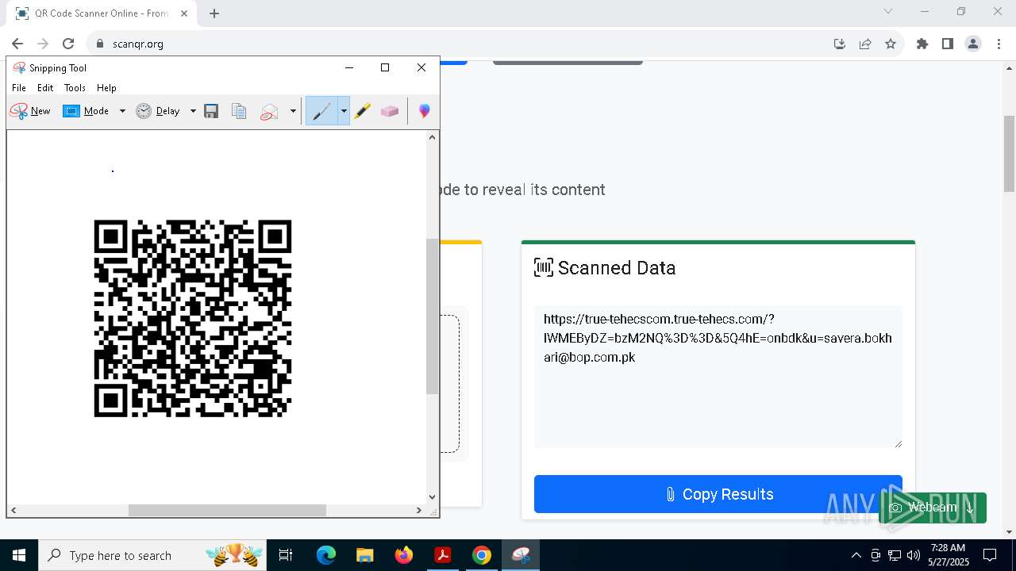Open the Snipping Tool Edit menu
This screenshot has width=1016, height=571.
click(45, 88)
